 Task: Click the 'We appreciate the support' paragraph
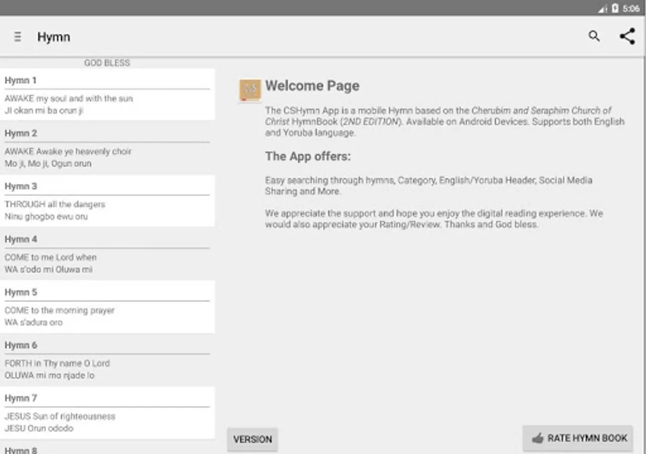click(x=434, y=219)
